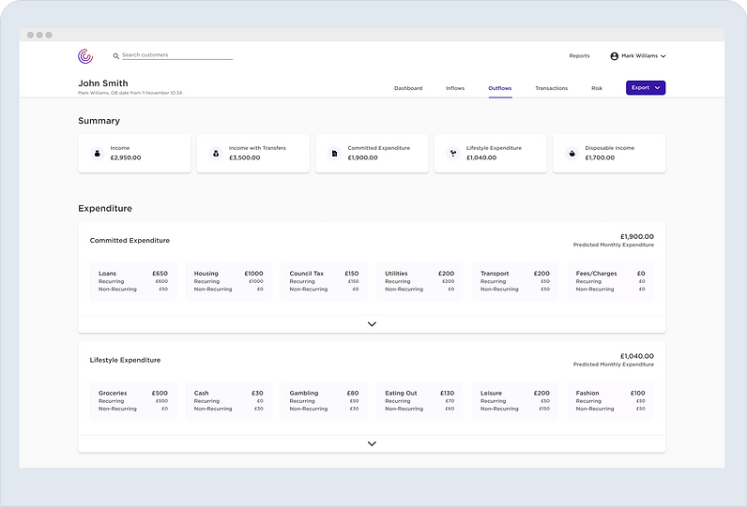Click the Income £2,950.00 summary card
Screen dimensions: 747x507
[134, 153]
